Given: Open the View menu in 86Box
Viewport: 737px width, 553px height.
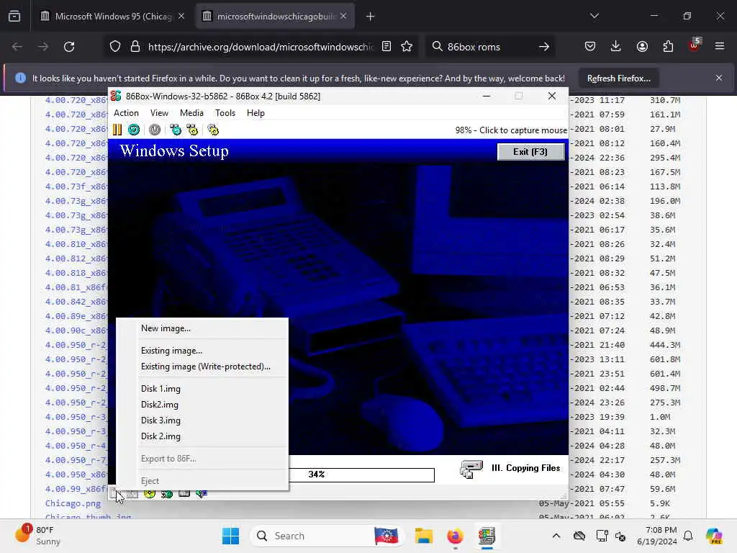Looking at the screenshot, I should [x=159, y=113].
